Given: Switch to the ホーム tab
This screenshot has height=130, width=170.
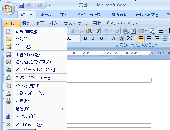Looking at the screenshot, I should [46, 15].
